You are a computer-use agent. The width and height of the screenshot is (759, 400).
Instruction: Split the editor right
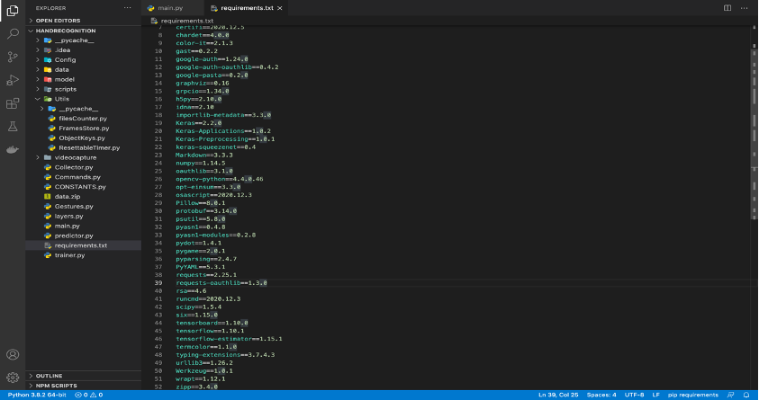(727, 8)
